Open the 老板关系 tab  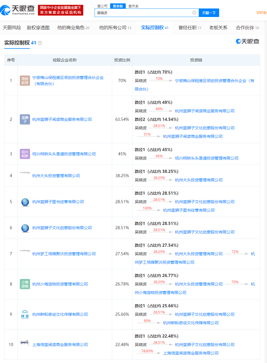218,27
